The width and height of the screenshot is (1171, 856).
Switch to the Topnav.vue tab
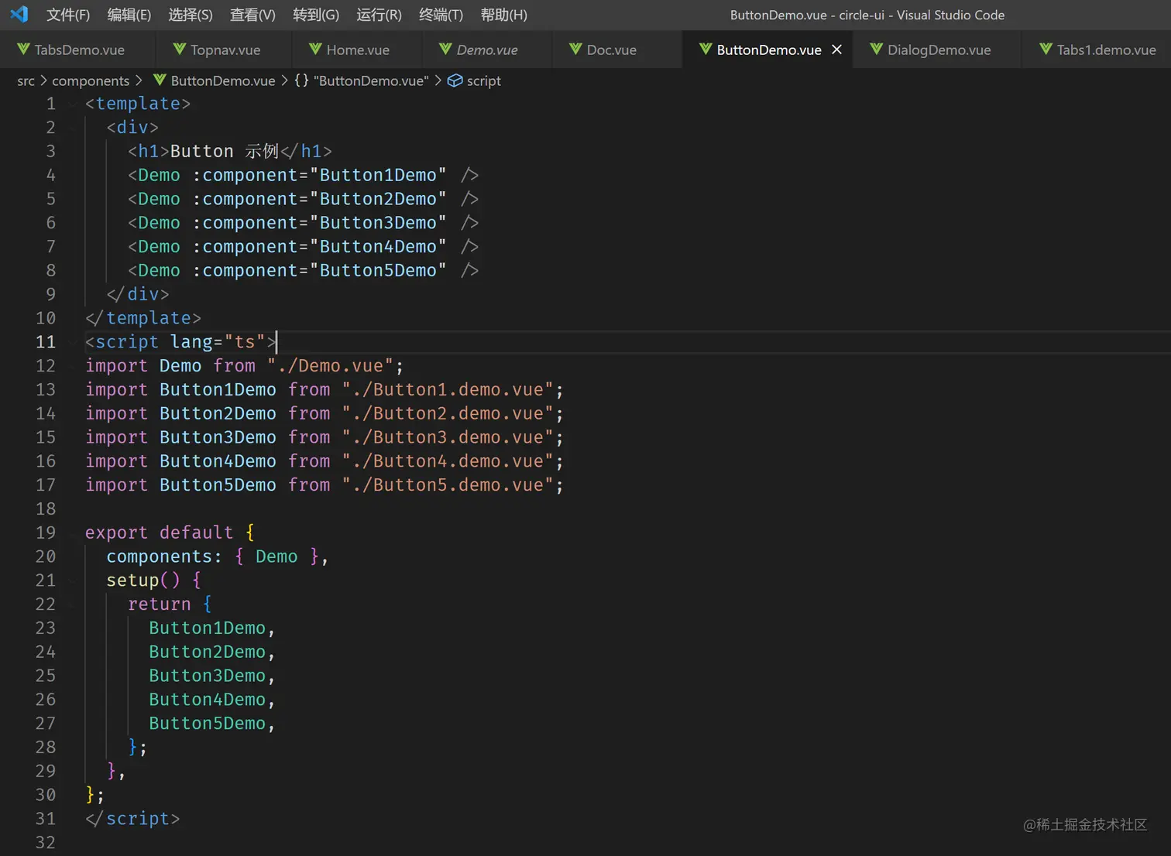pyautogui.click(x=224, y=50)
